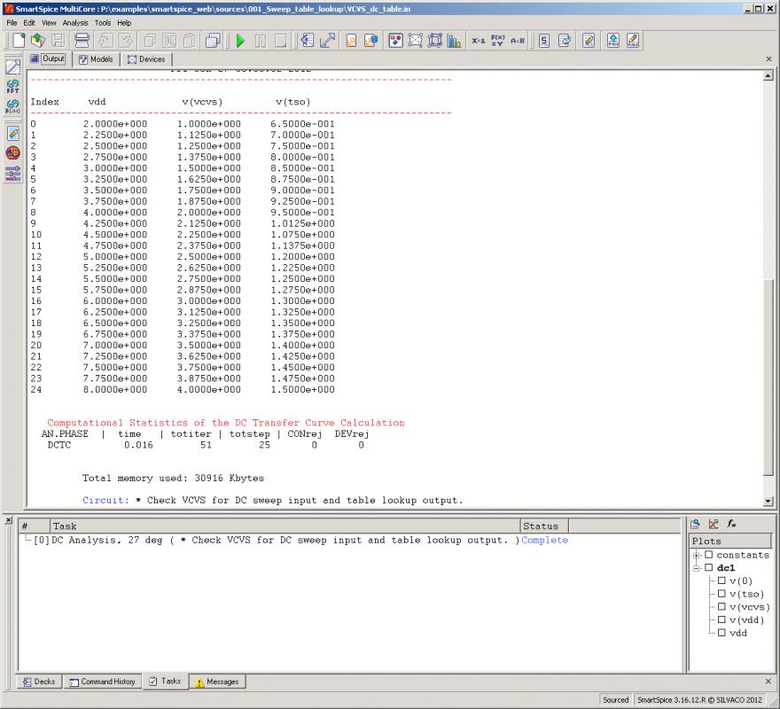Enable the v(vdd) checkbox in Plots
Screen dimensions: 780x709
(721, 619)
